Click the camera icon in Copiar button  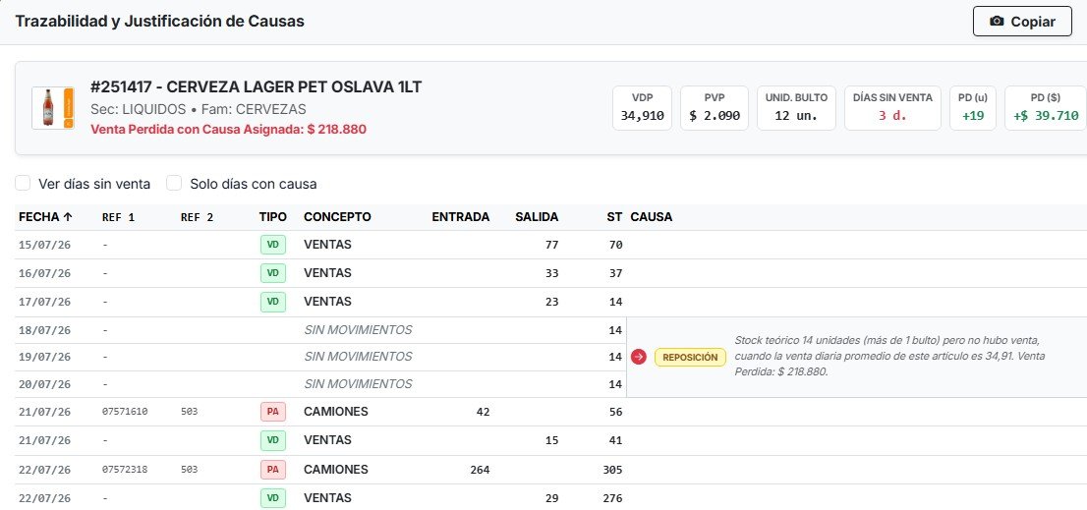point(997,22)
